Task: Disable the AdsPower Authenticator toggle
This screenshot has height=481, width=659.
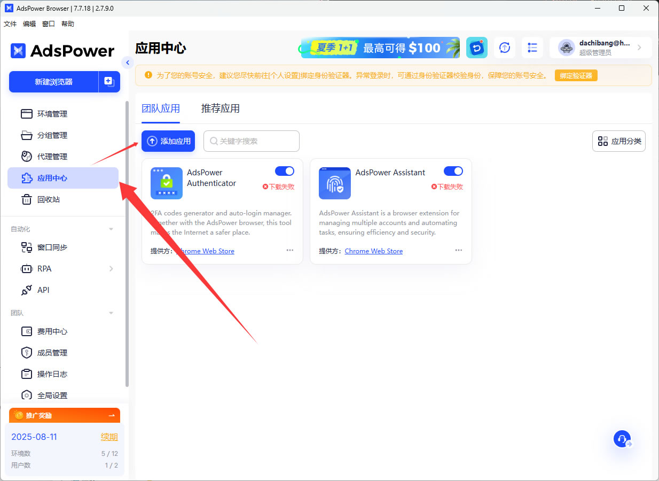Action: point(285,171)
